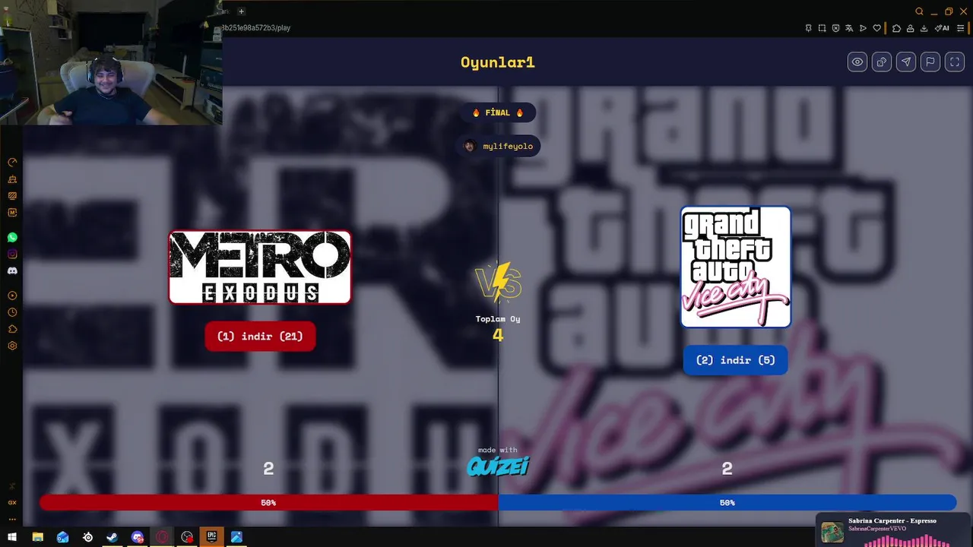The height and width of the screenshot is (547, 973).
Task: Bookmark page with the heart icon
Action: pyautogui.click(x=876, y=28)
